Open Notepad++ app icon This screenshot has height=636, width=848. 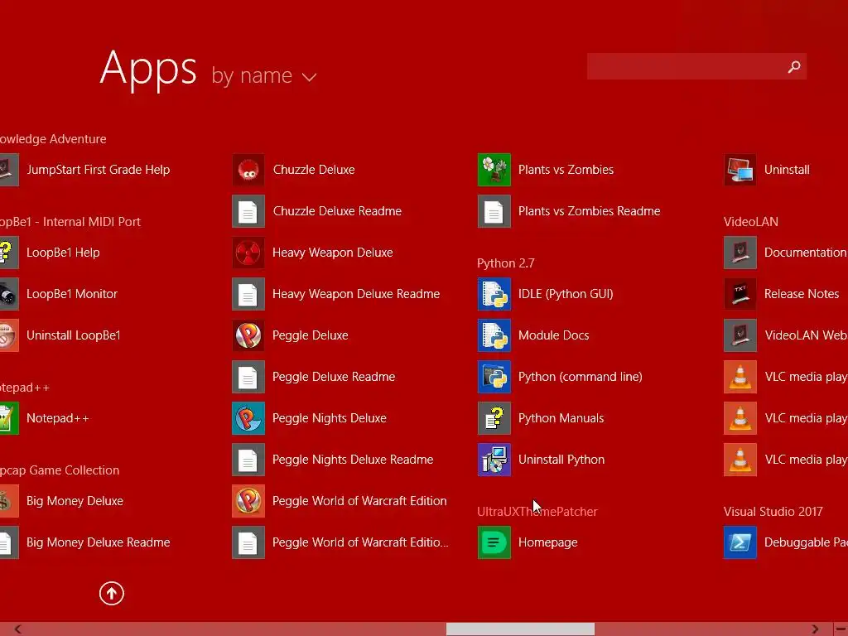(9, 418)
